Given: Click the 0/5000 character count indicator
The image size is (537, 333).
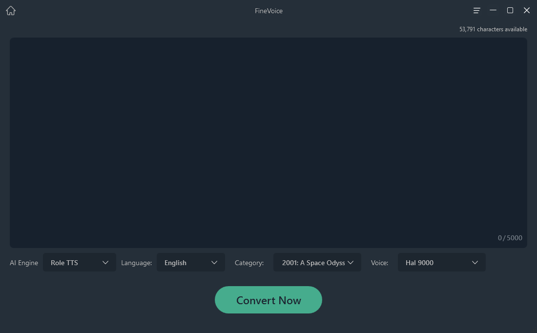Looking at the screenshot, I should tap(510, 238).
